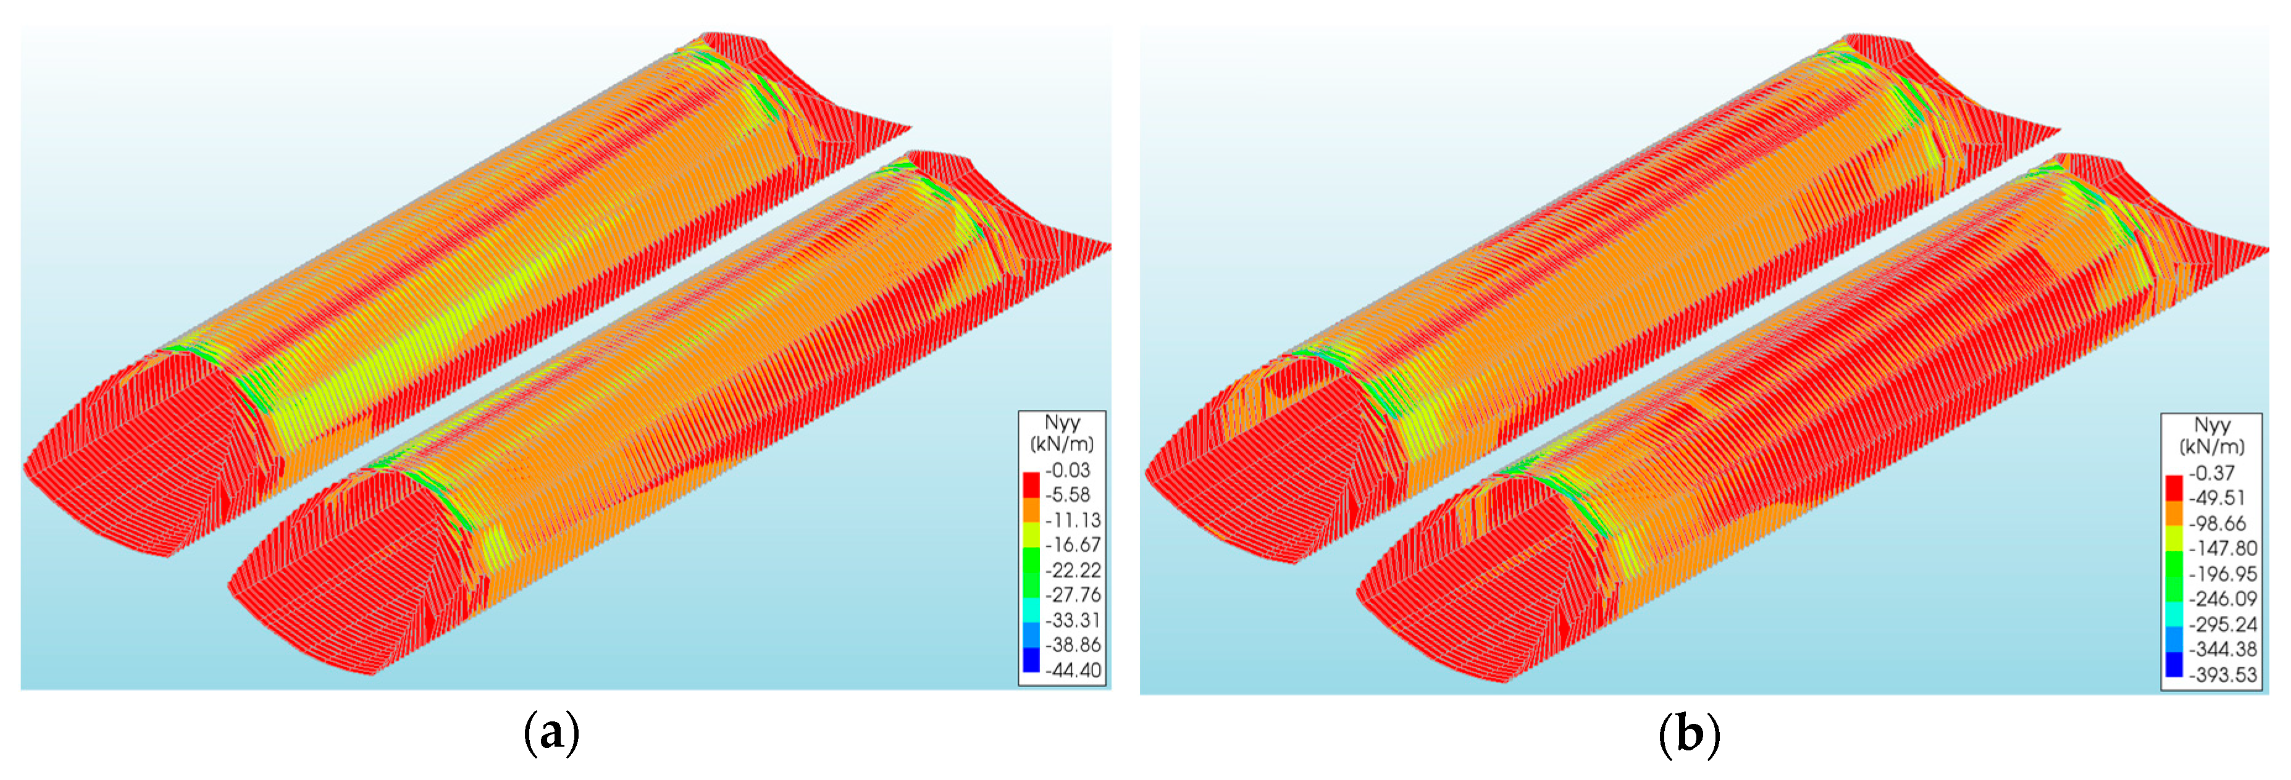Click the figure label (a)
This screenshot has height=780, width=2291.
(551, 734)
